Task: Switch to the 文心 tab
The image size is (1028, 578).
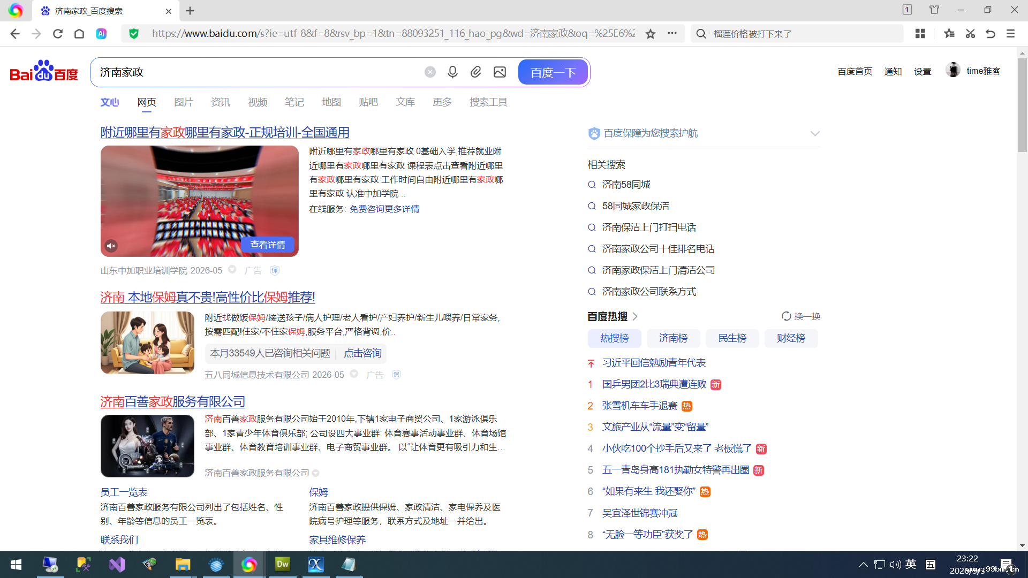Action: [110, 102]
